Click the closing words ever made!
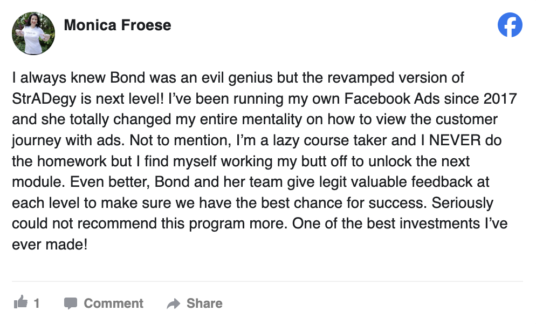Viewport: 536px width, 324px height. coord(50,245)
